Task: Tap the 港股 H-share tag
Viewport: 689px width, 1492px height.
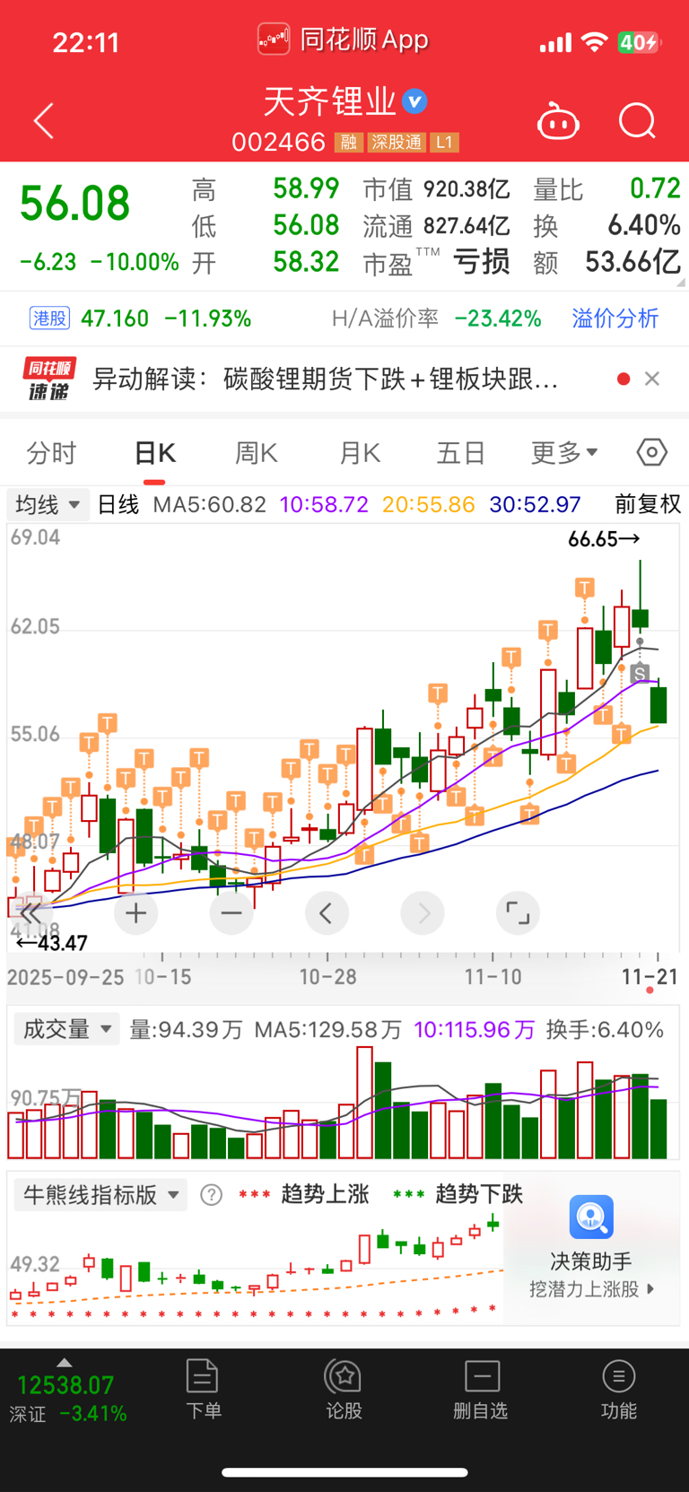Action: coord(49,318)
